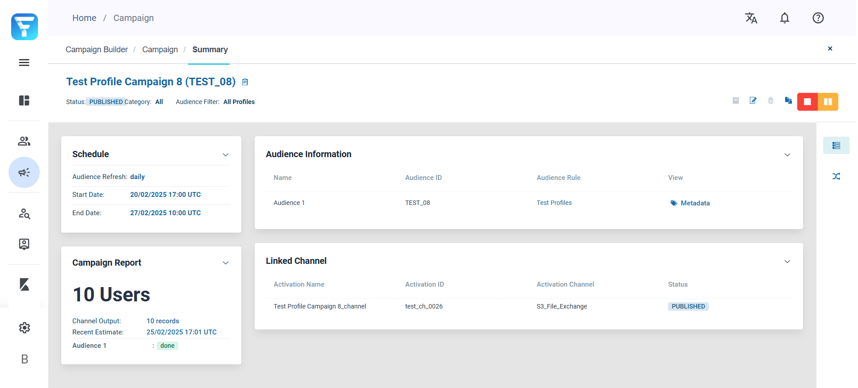Toggle the hamburger sidebar menu
This screenshot has height=388, width=858.
tap(24, 63)
